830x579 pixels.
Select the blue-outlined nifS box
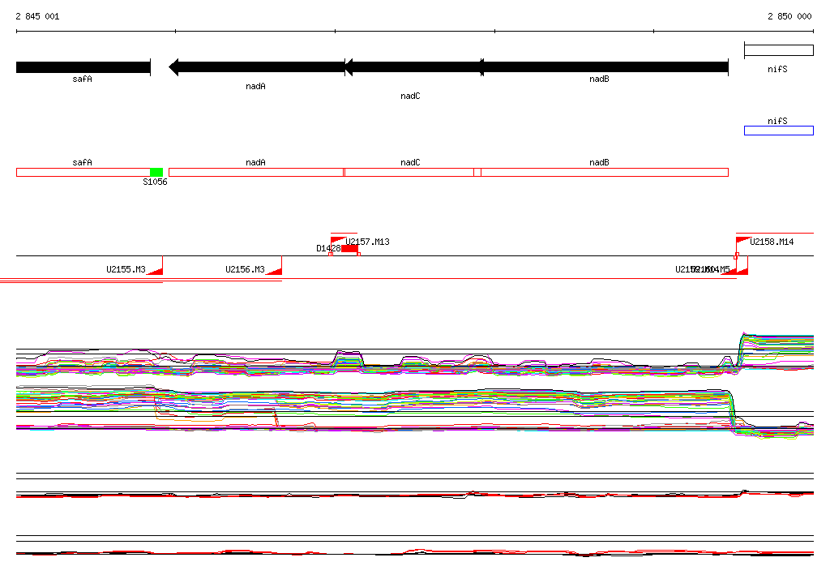pos(779,131)
